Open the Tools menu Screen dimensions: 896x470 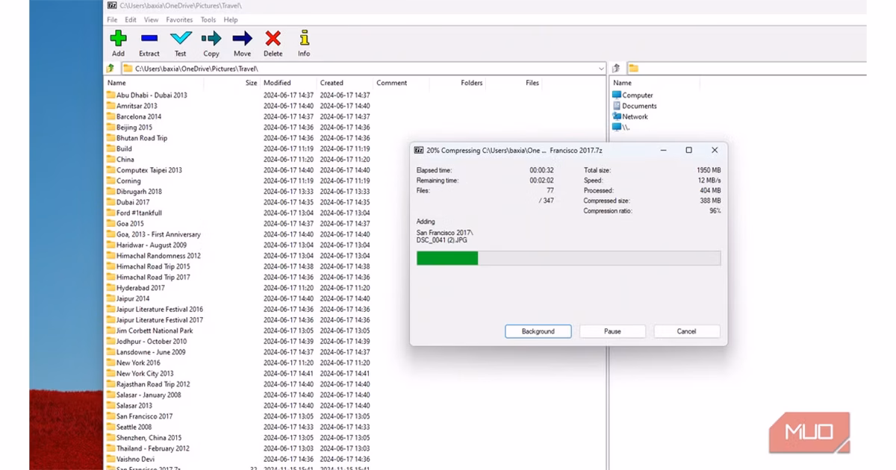coord(208,19)
